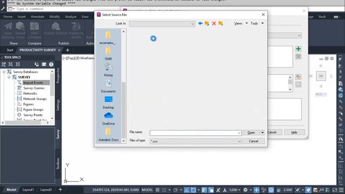Toggle MODEL space button in status bar
The width and height of the screenshot is (345, 194).
click(x=147, y=190)
